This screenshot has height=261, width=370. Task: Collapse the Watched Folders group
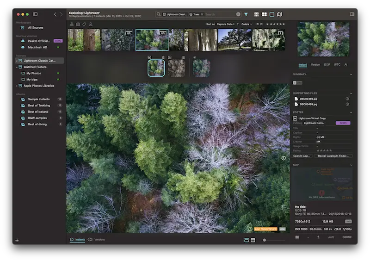click(x=17, y=67)
